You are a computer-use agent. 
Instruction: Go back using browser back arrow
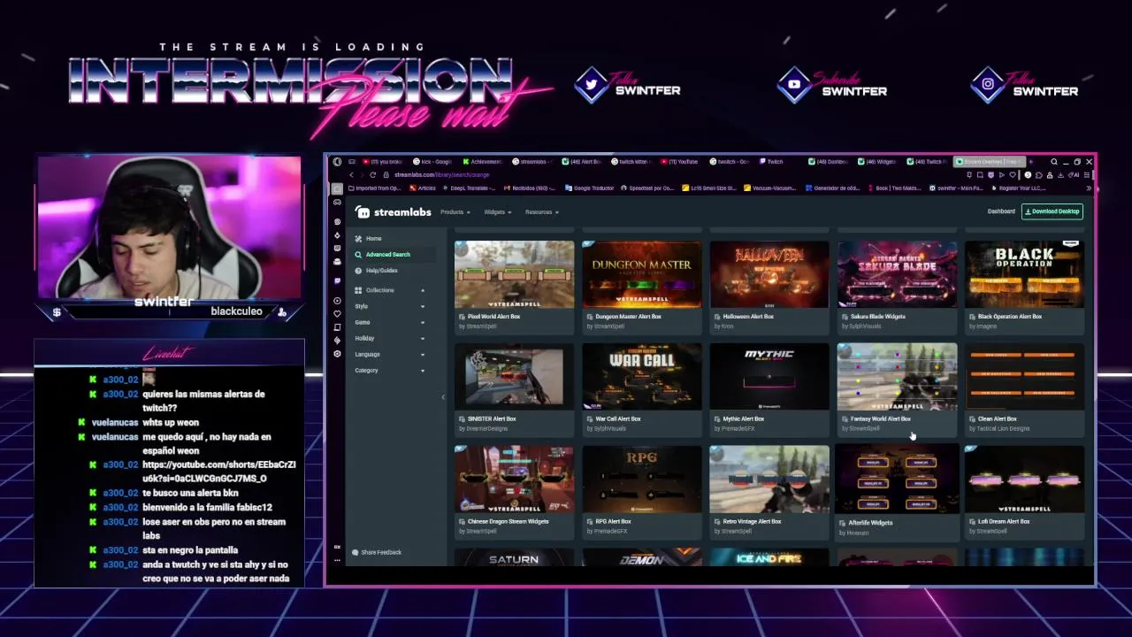(351, 174)
